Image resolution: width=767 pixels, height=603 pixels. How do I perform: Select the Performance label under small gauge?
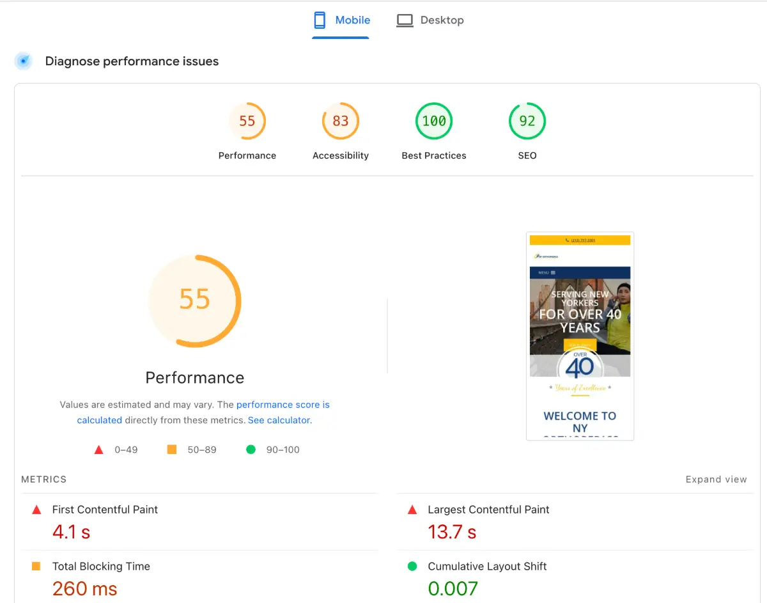(247, 155)
